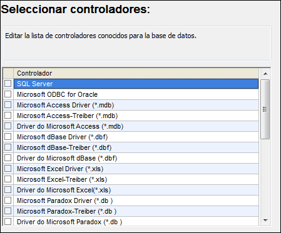Select the Microsoft ODBC for Oracle row
The width and height of the screenshot is (281, 233).
pos(136,94)
